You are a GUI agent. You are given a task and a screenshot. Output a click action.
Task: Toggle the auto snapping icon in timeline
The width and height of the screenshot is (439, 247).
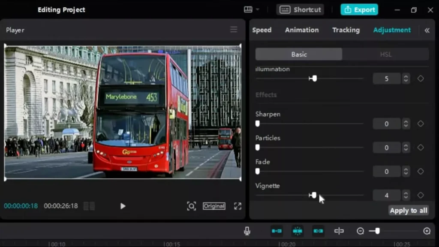click(x=297, y=231)
